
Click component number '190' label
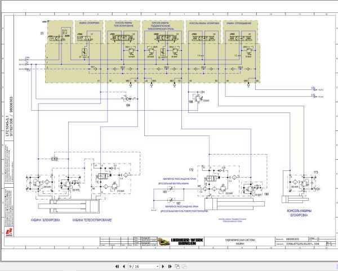(266, 194)
